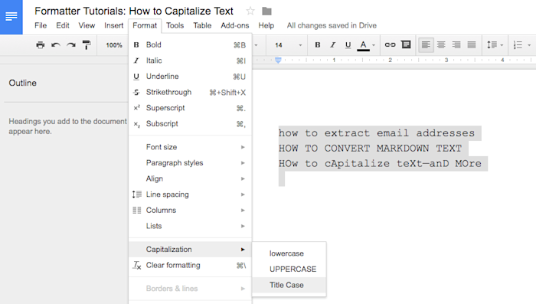Toggle the toolbar Bold B button
This screenshot has height=304, width=536.
[x=318, y=45]
